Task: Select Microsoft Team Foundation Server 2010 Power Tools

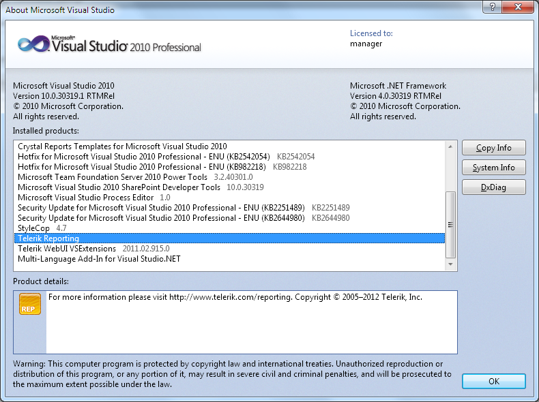Action: tap(229, 177)
